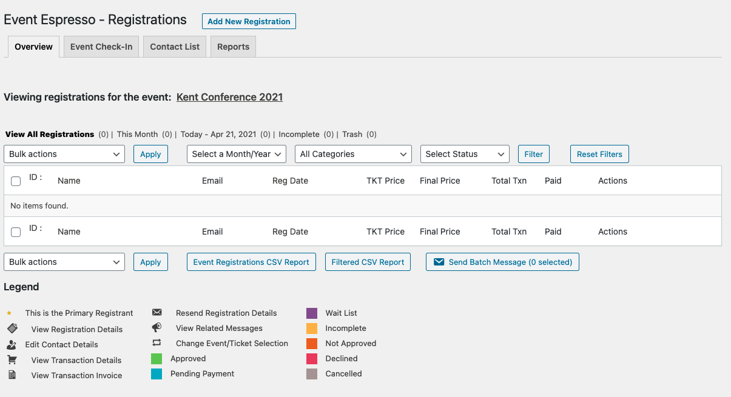Click the View Transaction Details cart icon

pos(12,359)
